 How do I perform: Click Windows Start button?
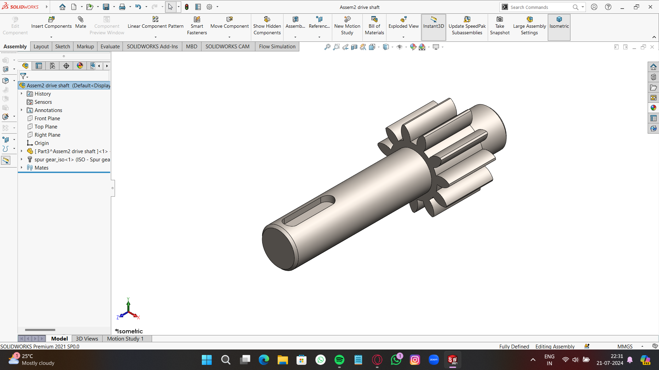(207, 360)
